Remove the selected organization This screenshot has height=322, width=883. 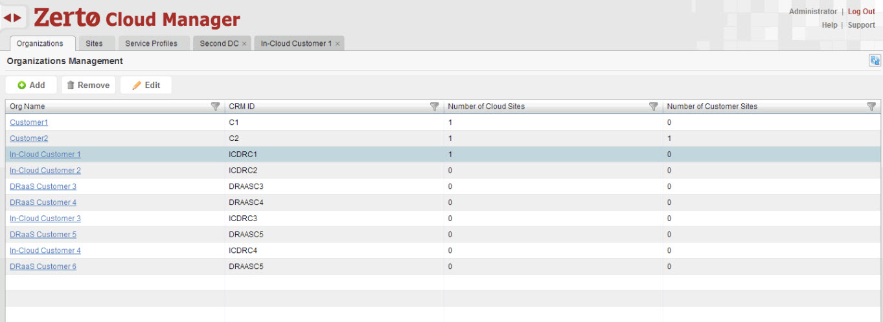(88, 85)
